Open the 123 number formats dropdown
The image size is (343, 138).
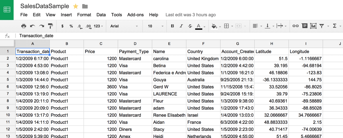pos(99,26)
